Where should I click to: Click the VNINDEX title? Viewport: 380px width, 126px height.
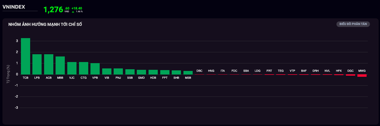click(14, 7)
